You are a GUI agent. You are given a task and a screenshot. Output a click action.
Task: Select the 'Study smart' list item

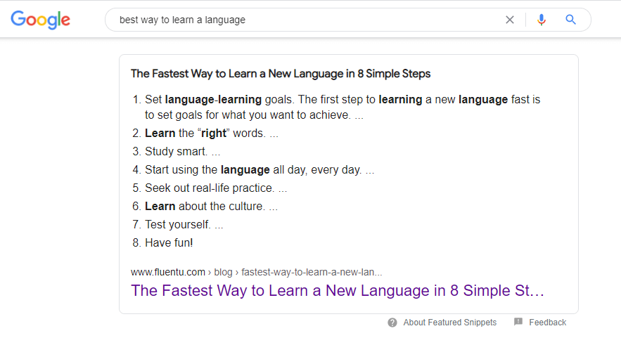(x=182, y=151)
